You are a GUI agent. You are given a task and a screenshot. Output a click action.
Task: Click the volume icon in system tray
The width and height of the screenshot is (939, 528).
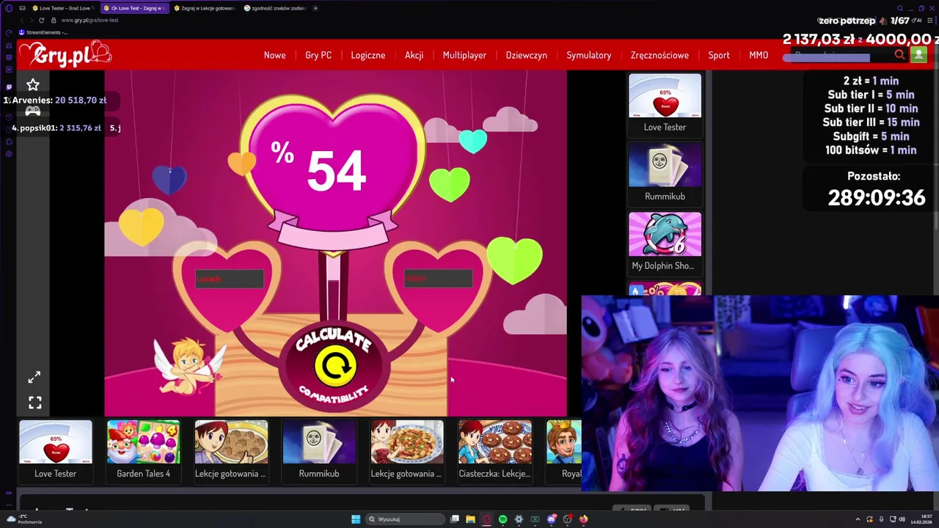tap(902, 519)
